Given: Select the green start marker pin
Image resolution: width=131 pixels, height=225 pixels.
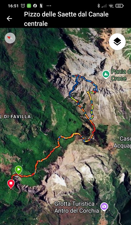Looking at the screenshot, I should (19, 170).
